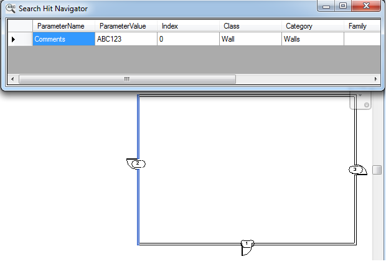386x264 pixels.
Task: Select the top wall of the room
Action: pos(247,96)
